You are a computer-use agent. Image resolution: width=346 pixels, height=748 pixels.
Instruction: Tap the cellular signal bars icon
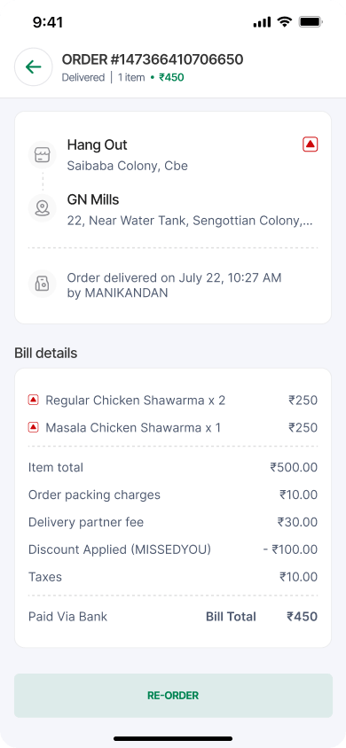(x=262, y=22)
